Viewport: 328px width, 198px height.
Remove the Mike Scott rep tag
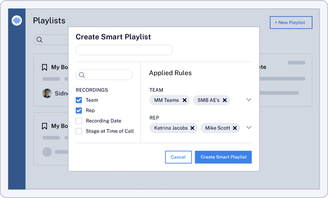point(235,128)
